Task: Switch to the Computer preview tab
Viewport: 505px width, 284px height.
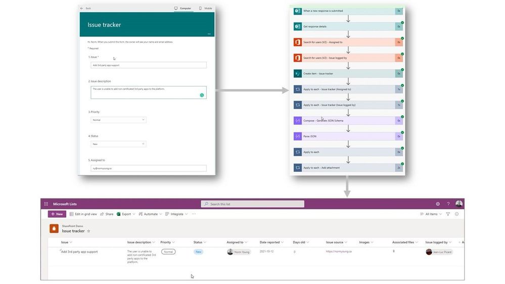Action: [183, 9]
